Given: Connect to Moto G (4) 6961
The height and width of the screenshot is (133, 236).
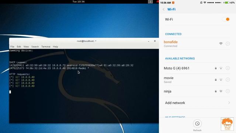Looking at the screenshot, I should click(x=198, y=68).
